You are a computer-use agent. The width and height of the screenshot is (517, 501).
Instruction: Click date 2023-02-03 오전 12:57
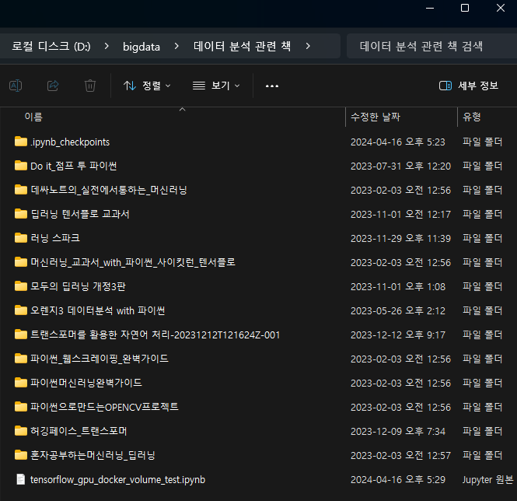(x=400, y=455)
